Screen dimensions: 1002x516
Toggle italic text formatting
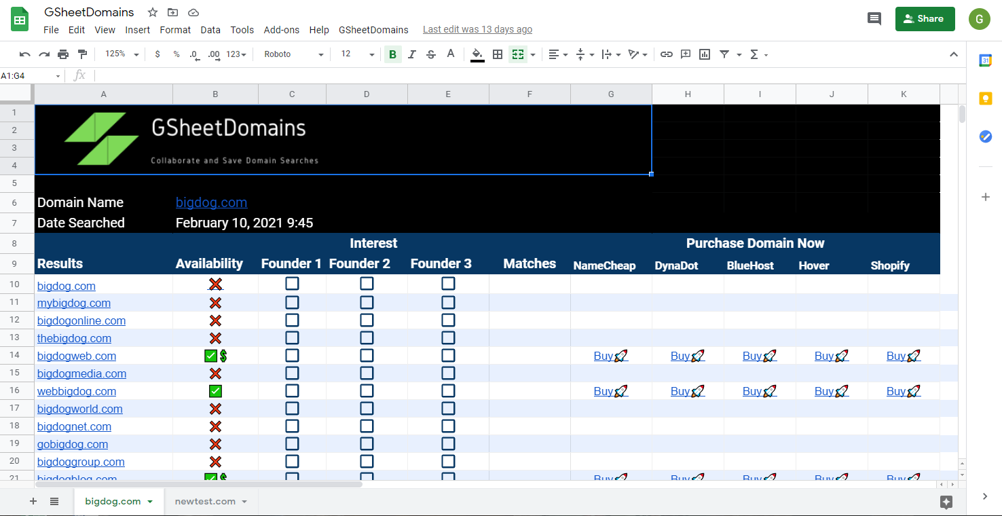pyautogui.click(x=411, y=54)
